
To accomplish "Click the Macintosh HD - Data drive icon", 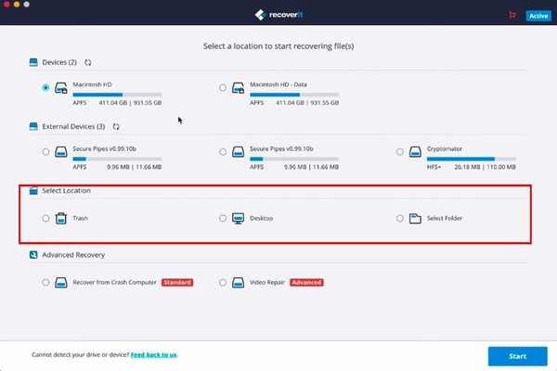I will pyautogui.click(x=238, y=88).
